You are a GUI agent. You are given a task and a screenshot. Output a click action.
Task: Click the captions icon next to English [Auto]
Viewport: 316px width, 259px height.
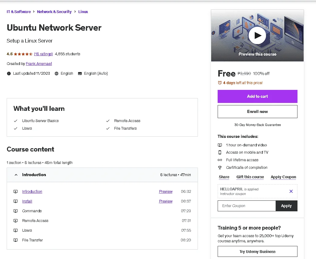coord(80,73)
